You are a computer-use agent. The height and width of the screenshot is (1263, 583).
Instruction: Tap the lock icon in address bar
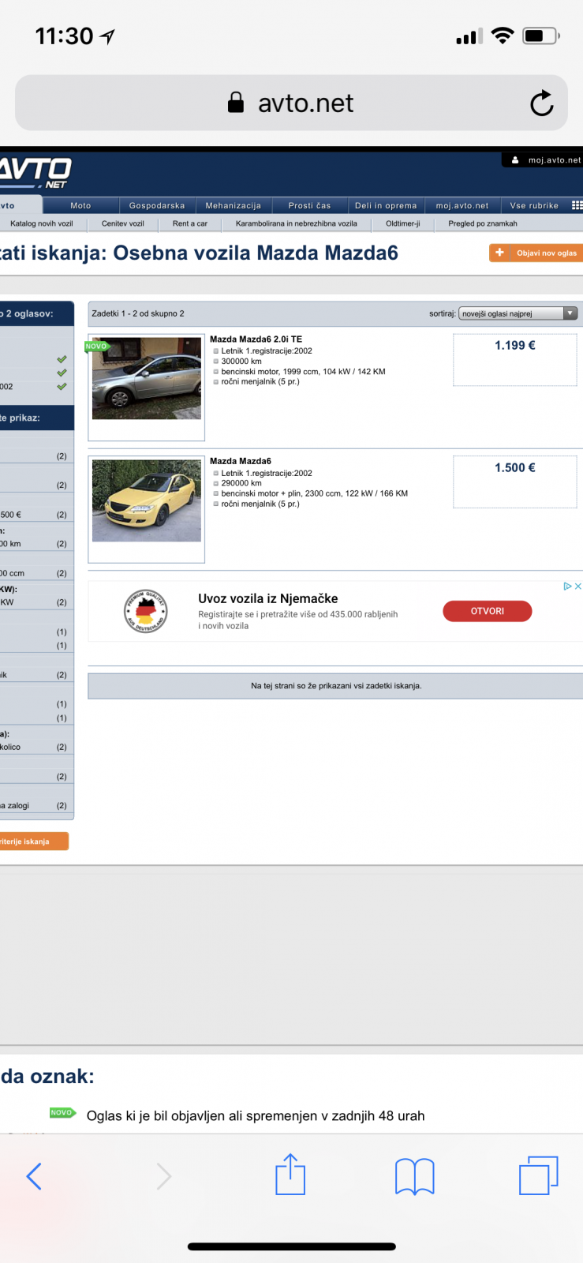click(x=235, y=103)
